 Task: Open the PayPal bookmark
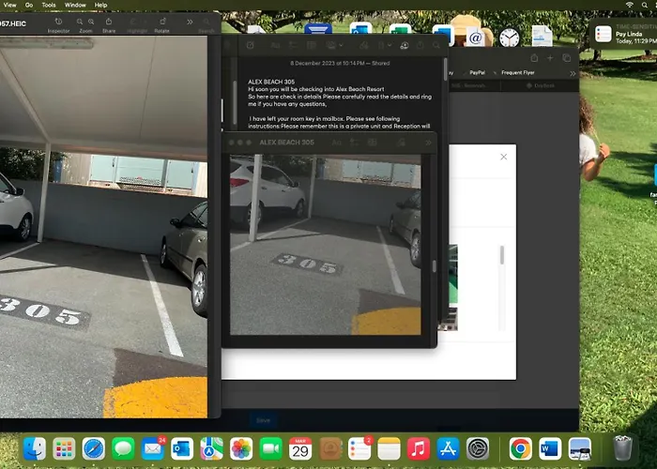tap(478, 72)
